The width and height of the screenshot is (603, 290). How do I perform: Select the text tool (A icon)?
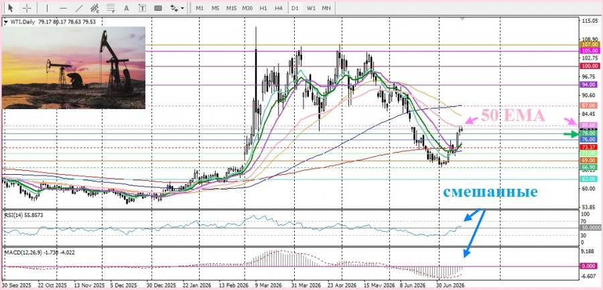coord(127,7)
